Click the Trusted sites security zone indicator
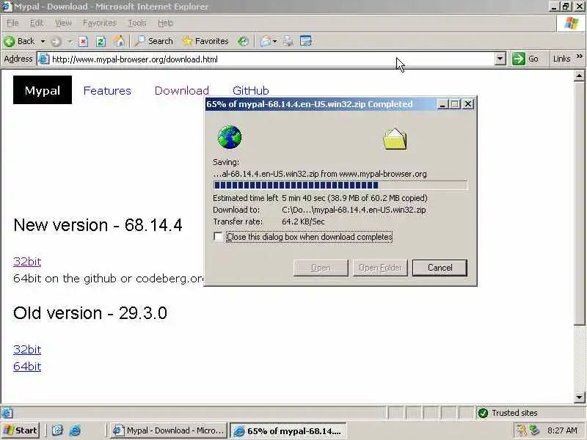 click(528, 413)
